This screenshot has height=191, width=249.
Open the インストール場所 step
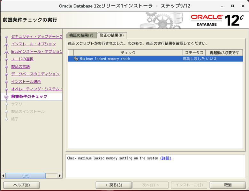coord(26,82)
